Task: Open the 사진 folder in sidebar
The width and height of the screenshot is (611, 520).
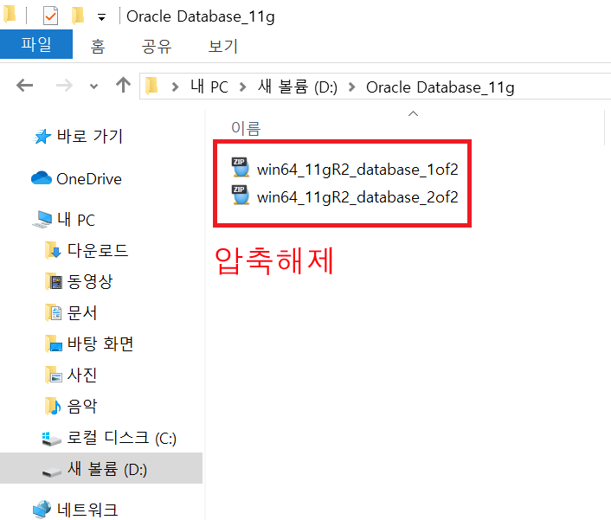Action: coord(82,375)
